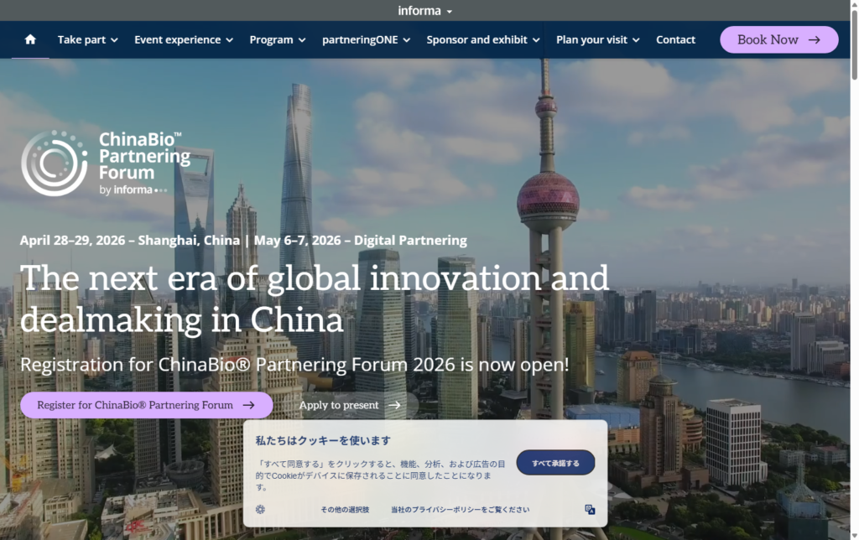Click the ChinaBio Partnering Forum logo
This screenshot has height=540, width=859.
(x=106, y=163)
